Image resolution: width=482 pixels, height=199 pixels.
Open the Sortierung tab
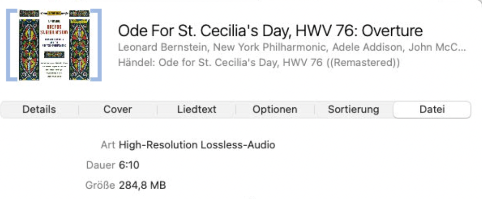click(353, 109)
